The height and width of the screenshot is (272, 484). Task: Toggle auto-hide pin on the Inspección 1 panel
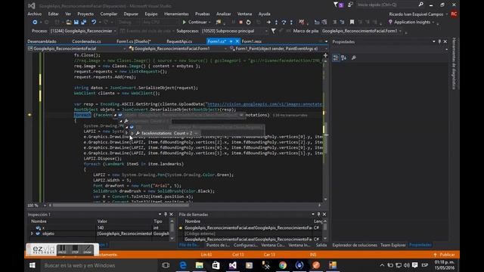pyautogui.click(x=166, y=214)
